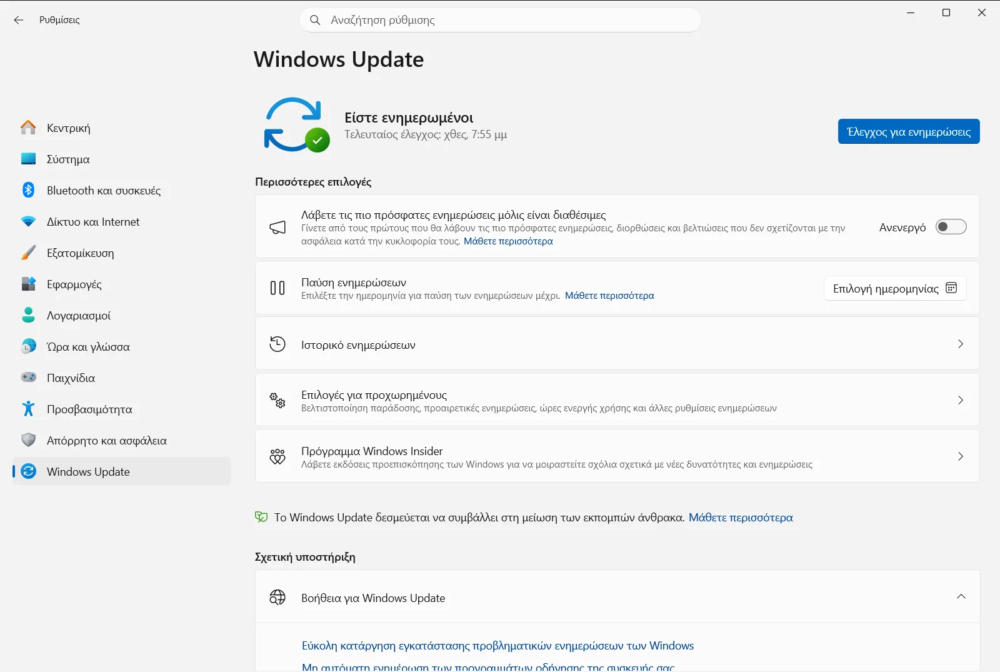Click the Εφαρμογές apps icon
The width and height of the screenshot is (1000, 672).
pos(28,284)
